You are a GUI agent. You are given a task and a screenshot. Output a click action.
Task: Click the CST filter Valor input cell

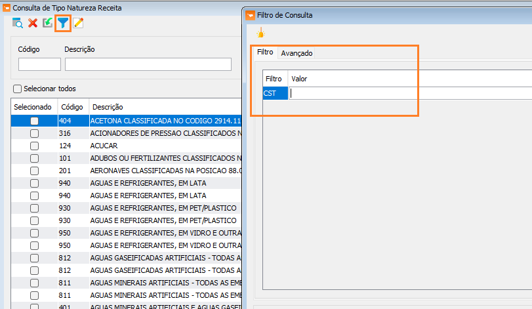point(410,93)
